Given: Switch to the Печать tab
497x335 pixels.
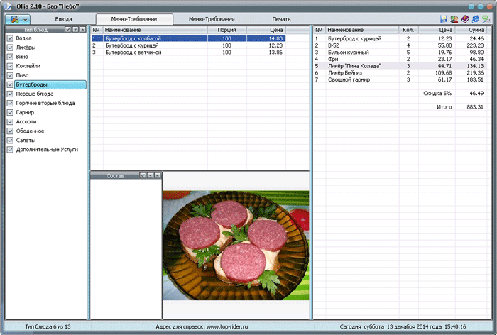Looking at the screenshot, I should 281,19.
